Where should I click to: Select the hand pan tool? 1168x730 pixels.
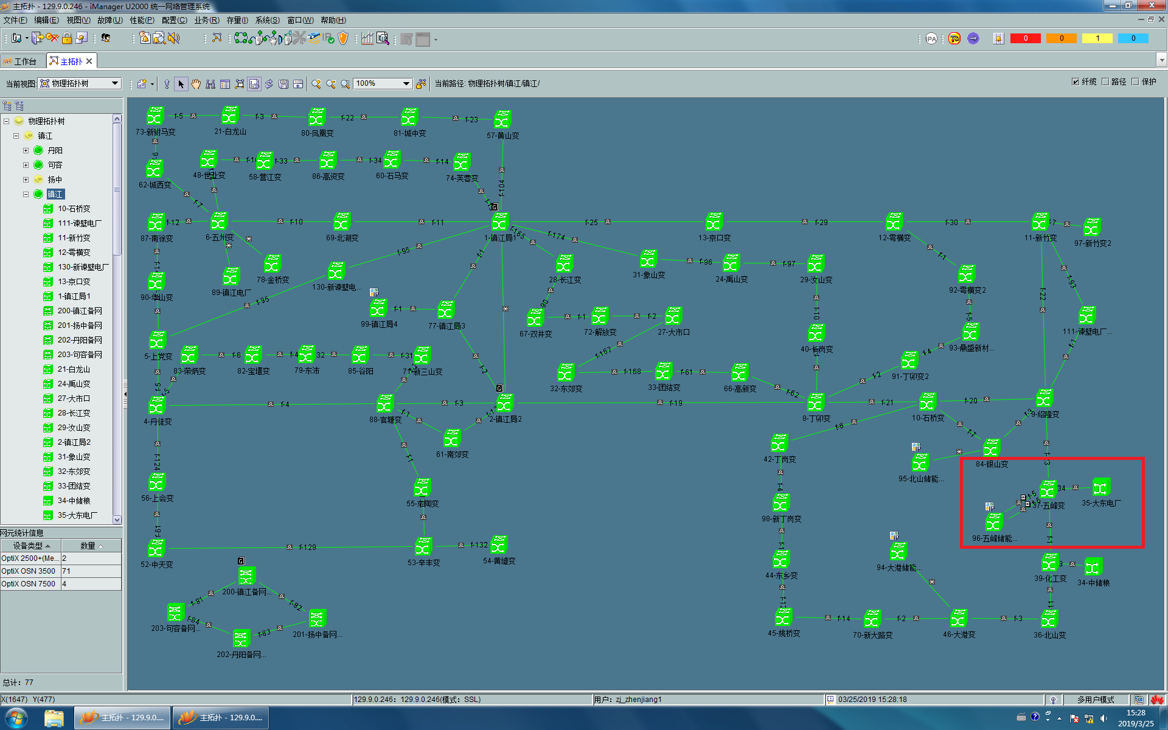point(195,84)
